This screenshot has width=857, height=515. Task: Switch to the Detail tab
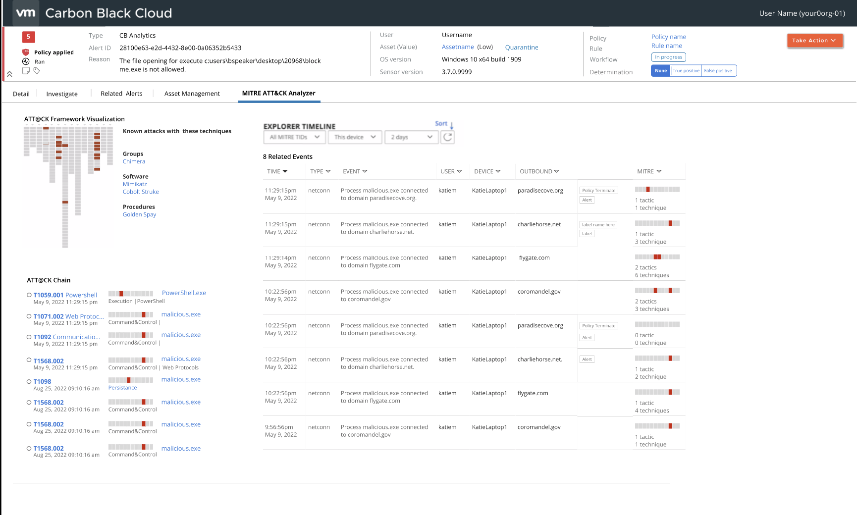pyautogui.click(x=21, y=94)
